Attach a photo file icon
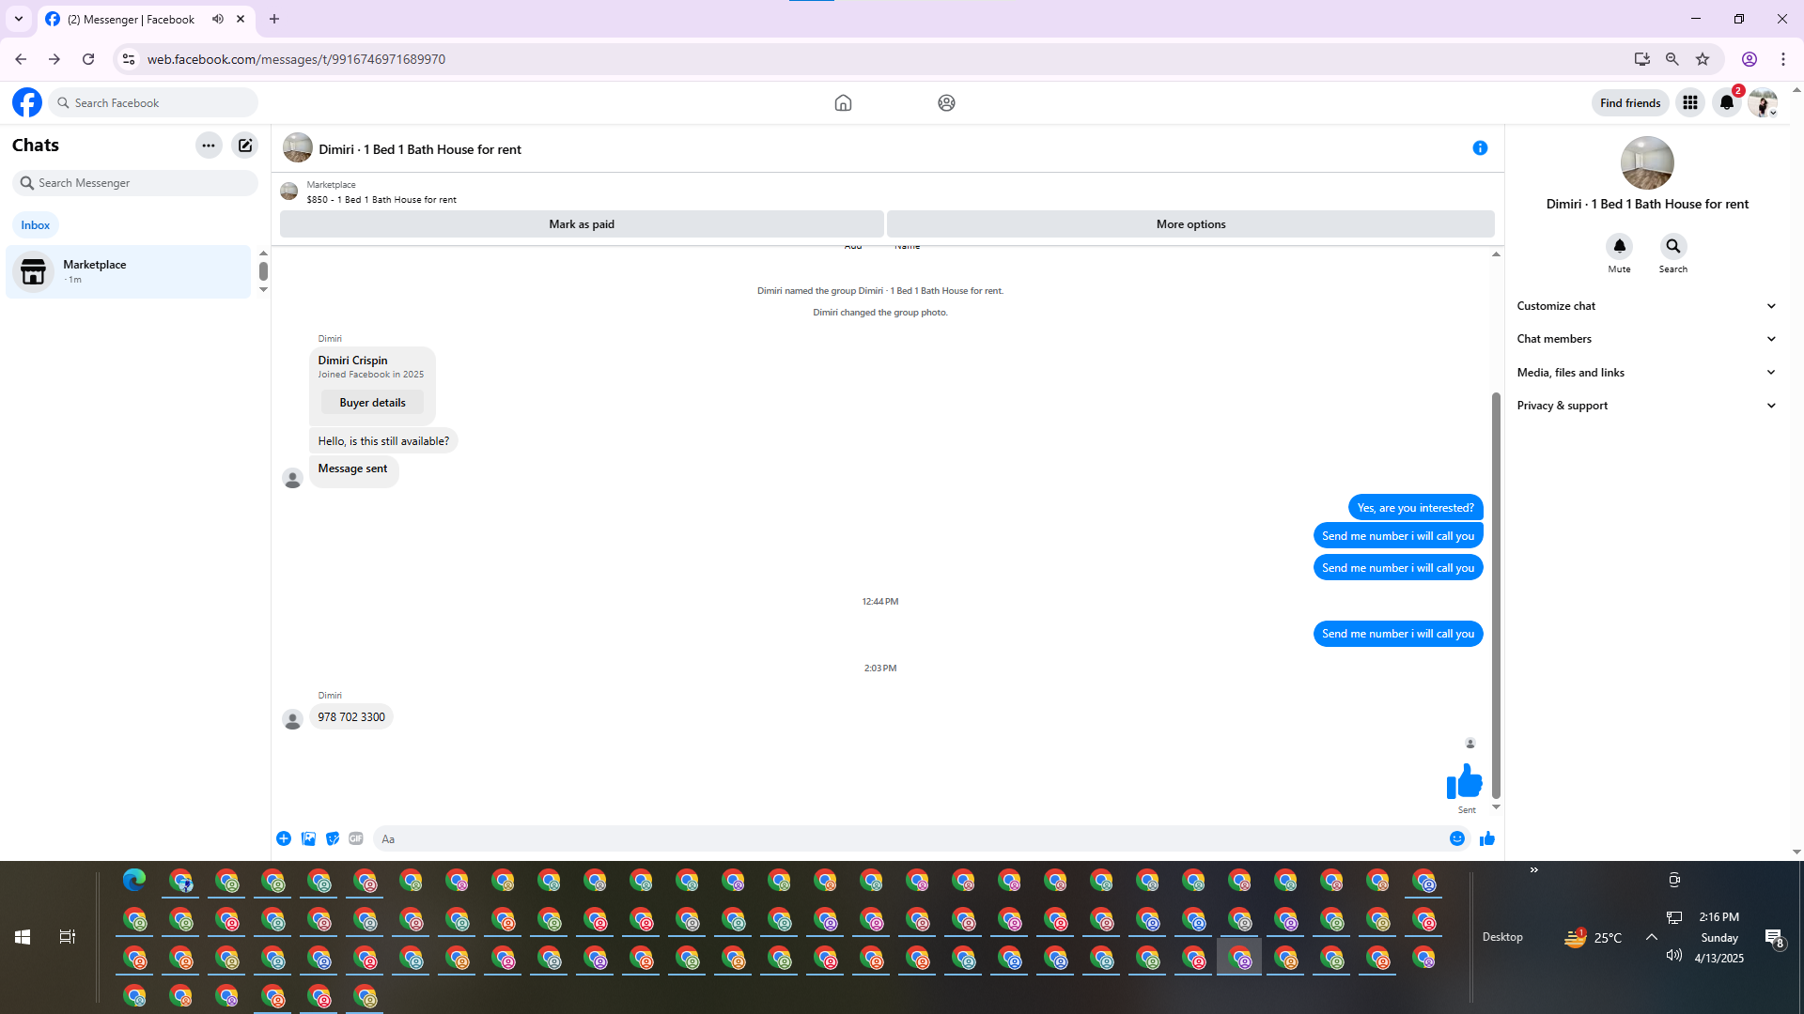Viewport: 1804px width, 1014px height. point(308,838)
